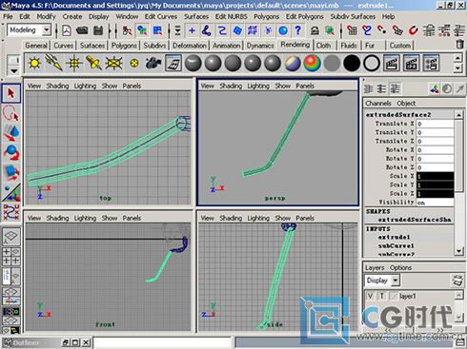Create a spot light from shelf
Image resolution: width=467 pixels, height=349 pixels.
93,63
